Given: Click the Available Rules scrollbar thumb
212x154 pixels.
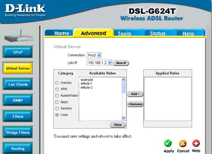Looking at the screenshot, I should (123, 87).
